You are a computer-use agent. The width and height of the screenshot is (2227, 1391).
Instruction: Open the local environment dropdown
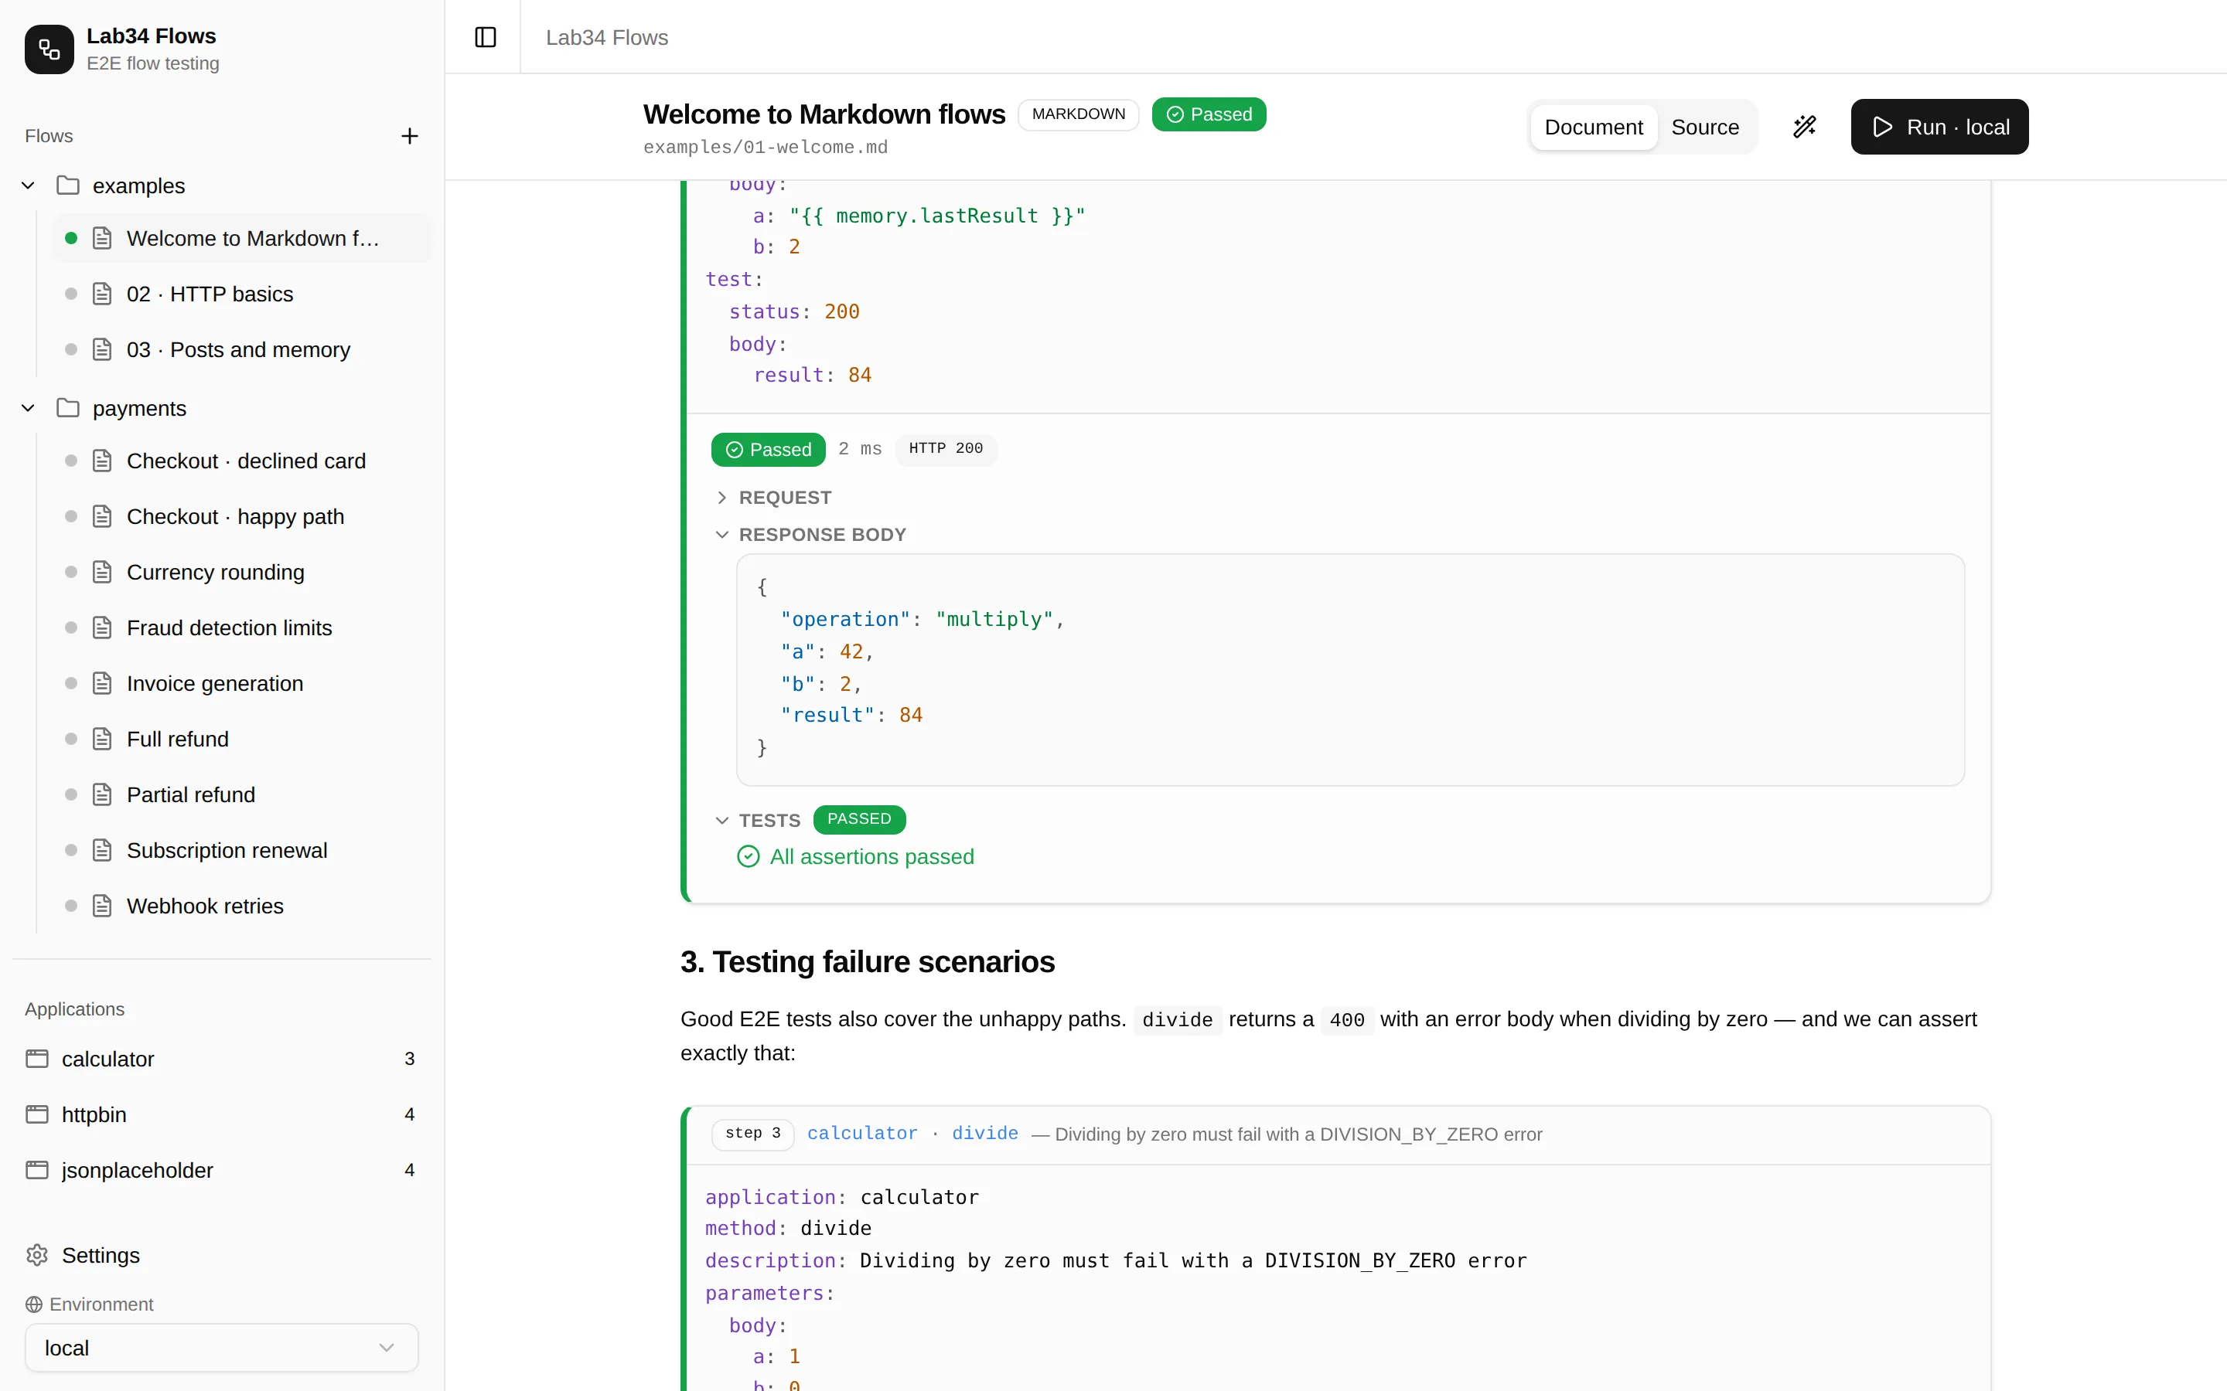tap(222, 1348)
